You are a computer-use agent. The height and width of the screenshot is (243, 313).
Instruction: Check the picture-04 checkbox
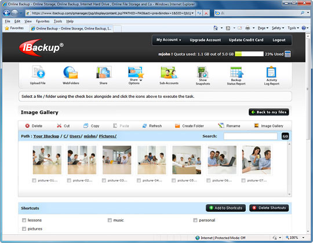point(139,181)
